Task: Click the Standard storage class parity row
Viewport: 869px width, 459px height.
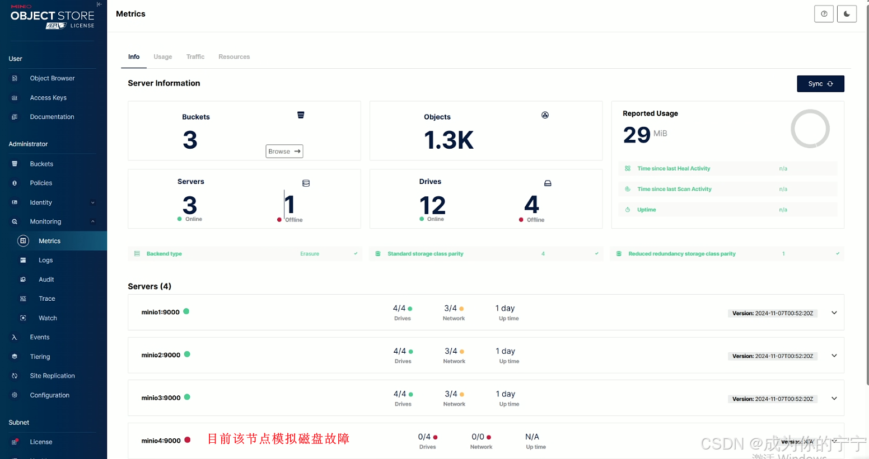Action: click(x=486, y=254)
